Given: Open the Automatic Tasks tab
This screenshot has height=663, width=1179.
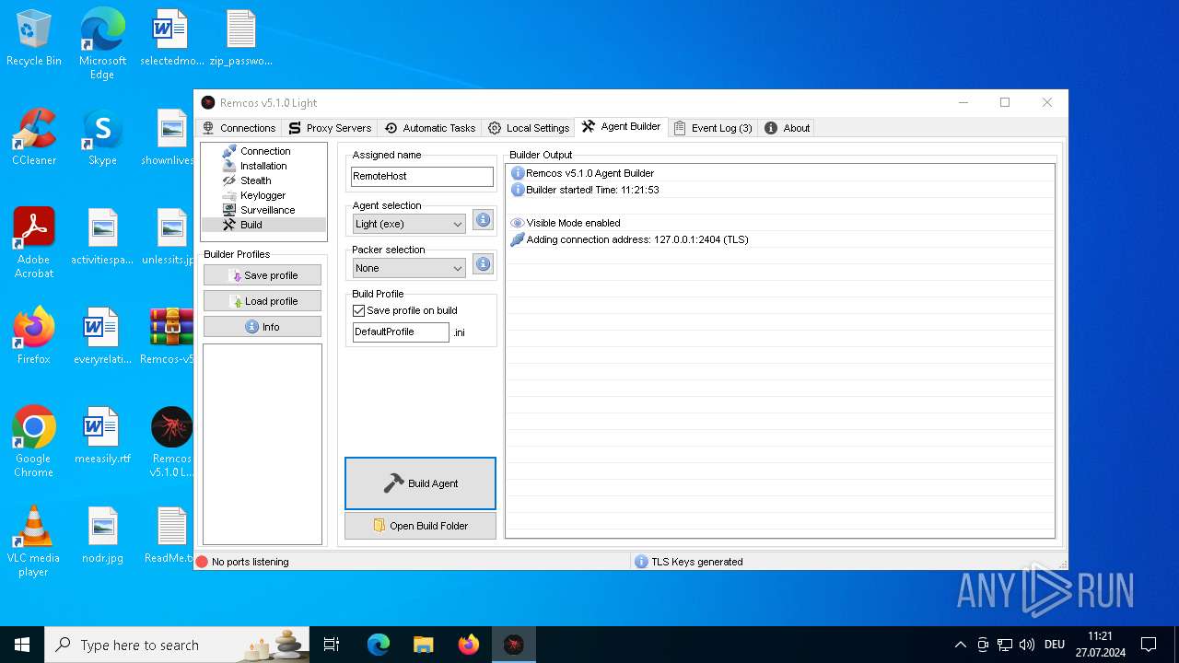Looking at the screenshot, I should (x=430, y=128).
